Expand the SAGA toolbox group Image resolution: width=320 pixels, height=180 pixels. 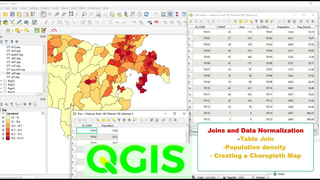tap(271, 174)
